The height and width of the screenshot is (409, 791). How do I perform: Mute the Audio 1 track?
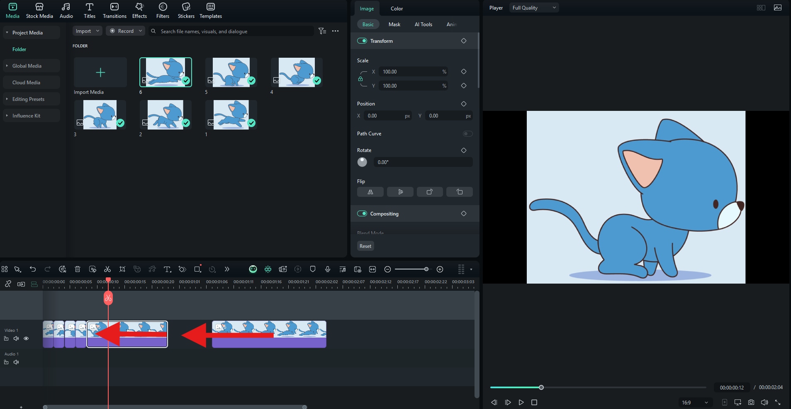pos(16,362)
